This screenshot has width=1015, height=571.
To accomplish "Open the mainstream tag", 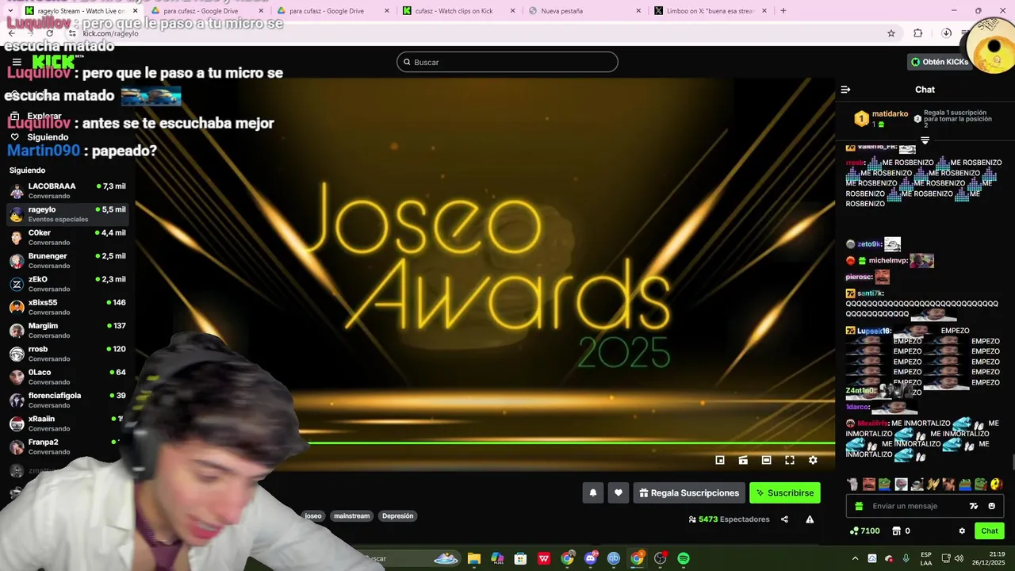I will pos(351,515).
